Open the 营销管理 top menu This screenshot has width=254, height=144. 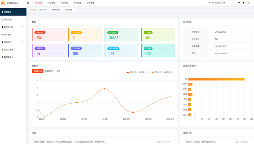point(77,3)
